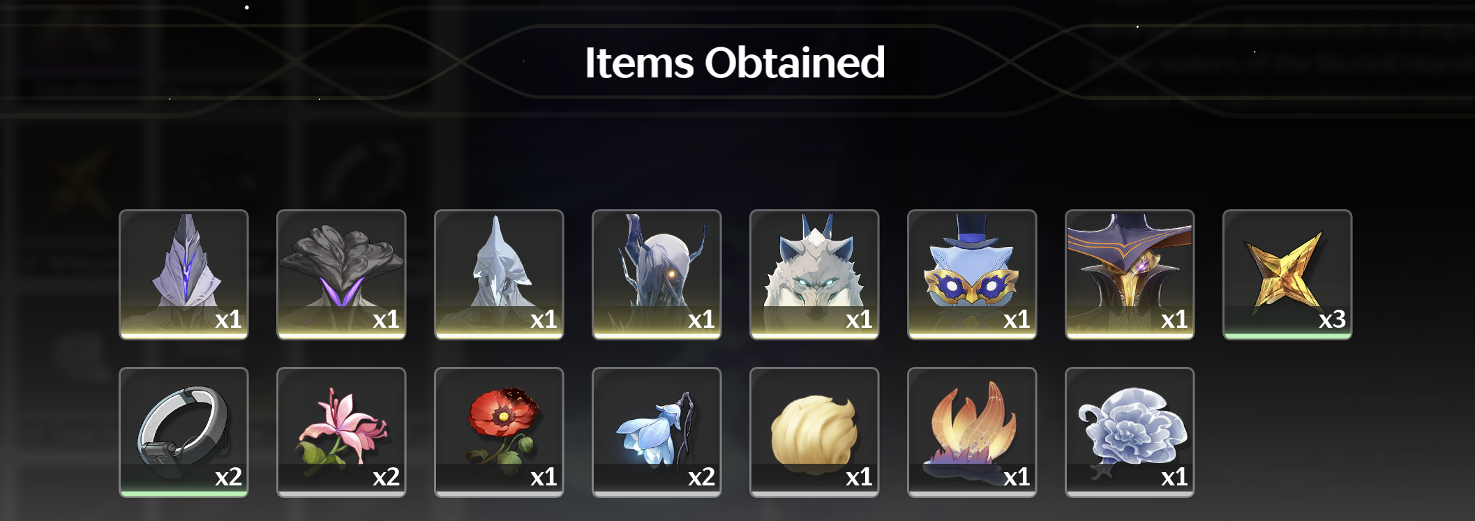Click the dark mushroom-hat creature item
This screenshot has height=521, width=1475.
tap(341, 274)
